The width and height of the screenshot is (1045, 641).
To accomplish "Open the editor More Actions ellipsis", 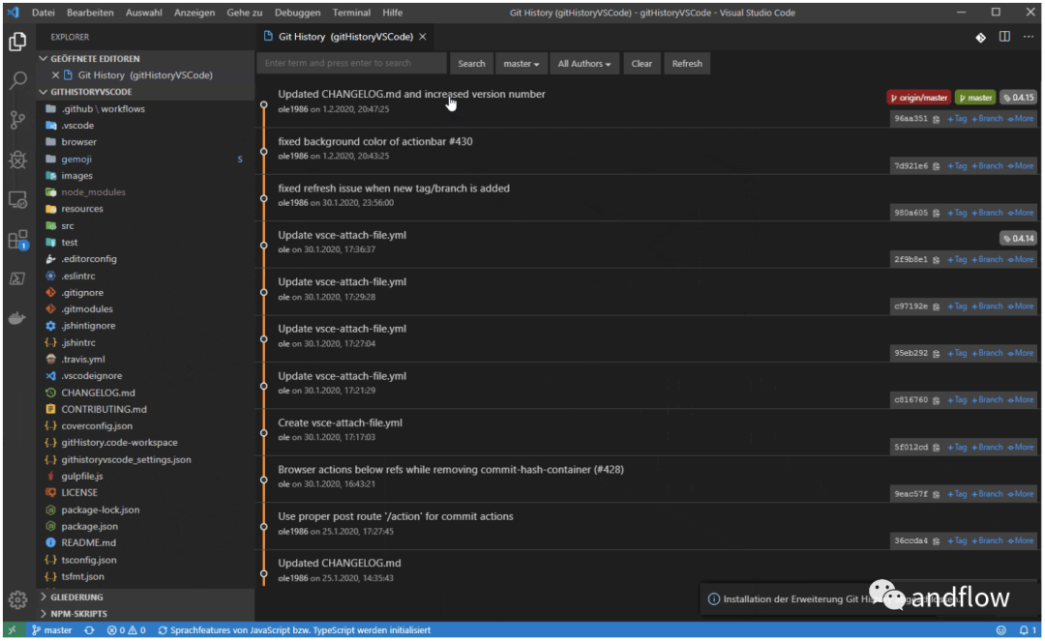I will coord(1029,37).
